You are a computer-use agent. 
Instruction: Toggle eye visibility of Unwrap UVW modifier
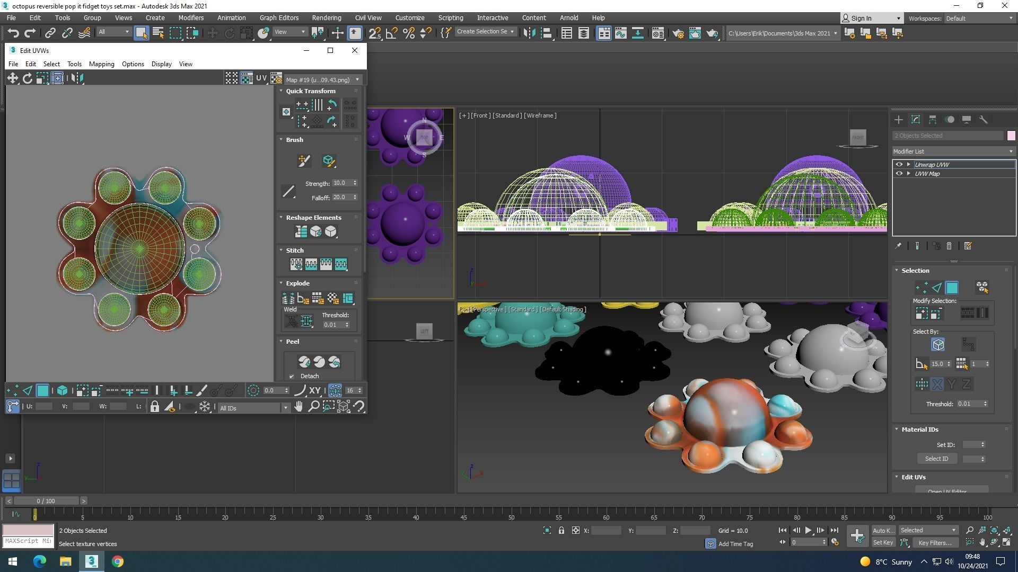pyautogui.click(x=899, y=165)
